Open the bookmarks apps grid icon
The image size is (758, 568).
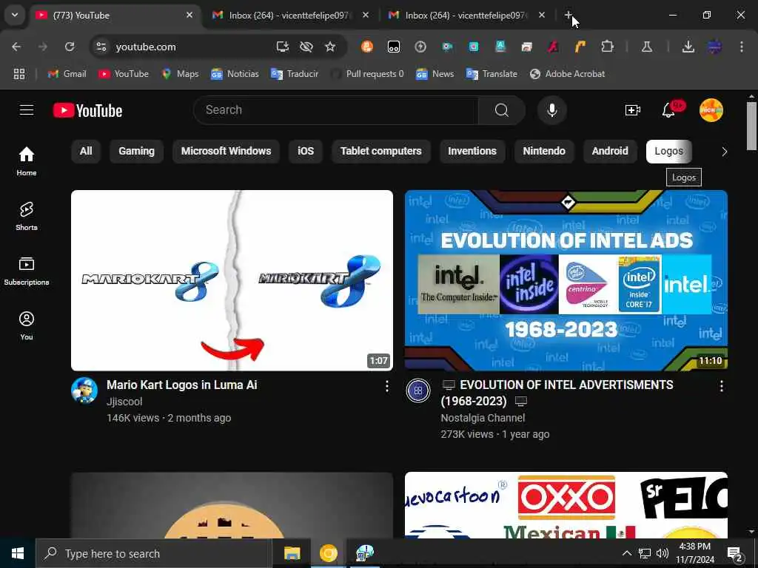19,74
